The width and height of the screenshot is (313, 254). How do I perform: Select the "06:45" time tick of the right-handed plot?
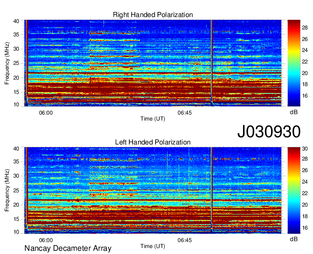tap(185, 113)
